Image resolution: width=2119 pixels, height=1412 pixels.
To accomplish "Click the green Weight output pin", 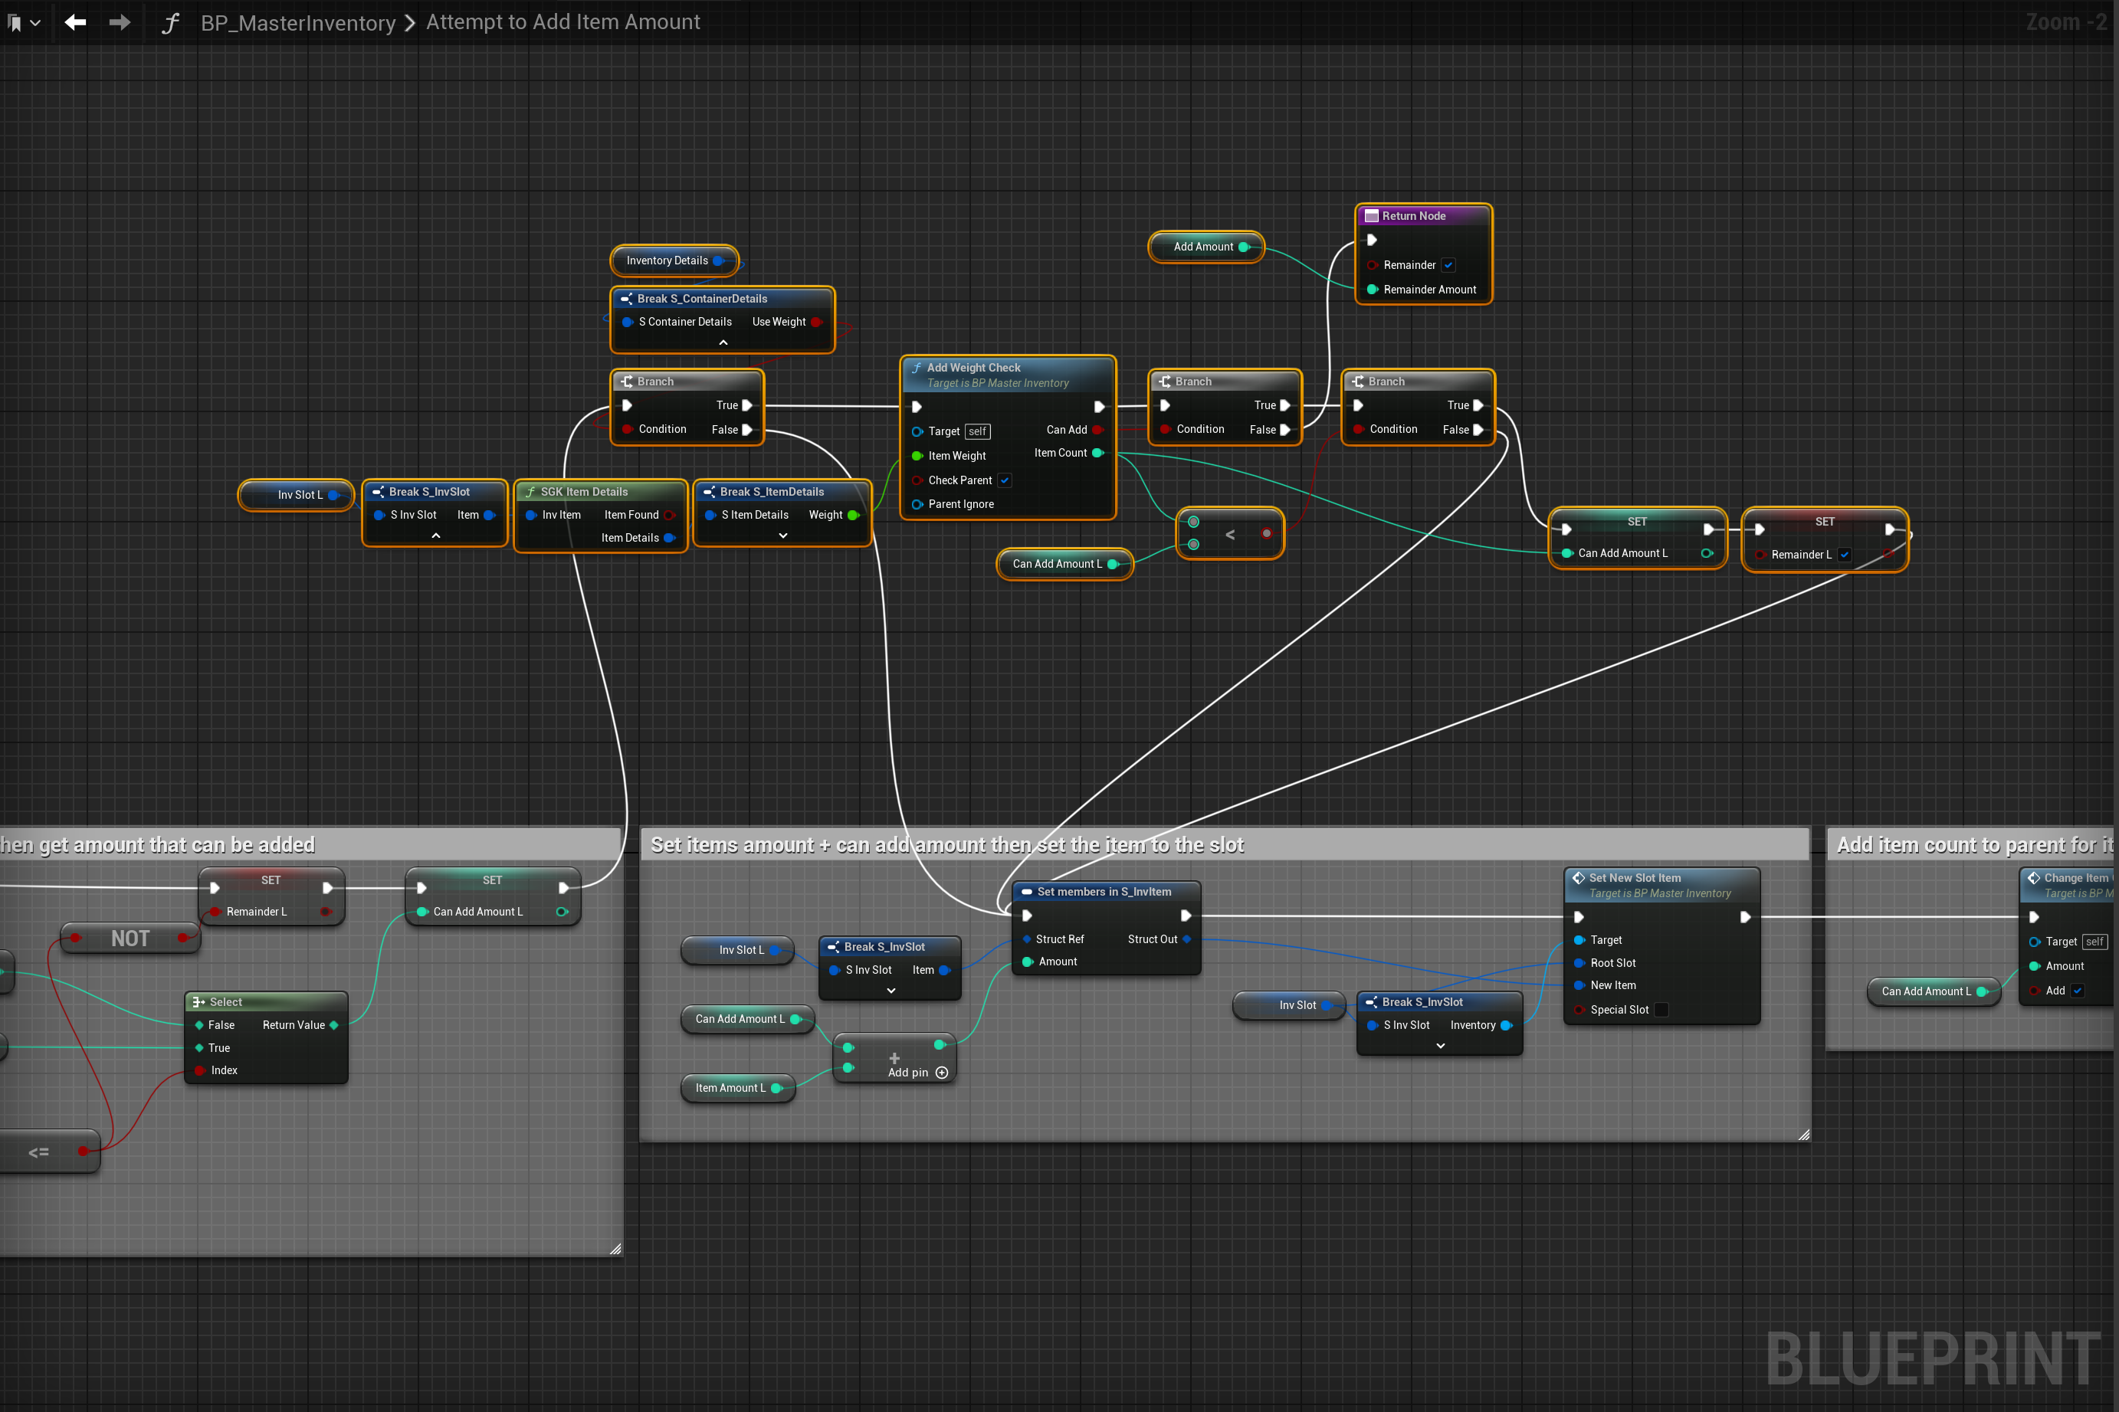I will click(x=853, y=515).
